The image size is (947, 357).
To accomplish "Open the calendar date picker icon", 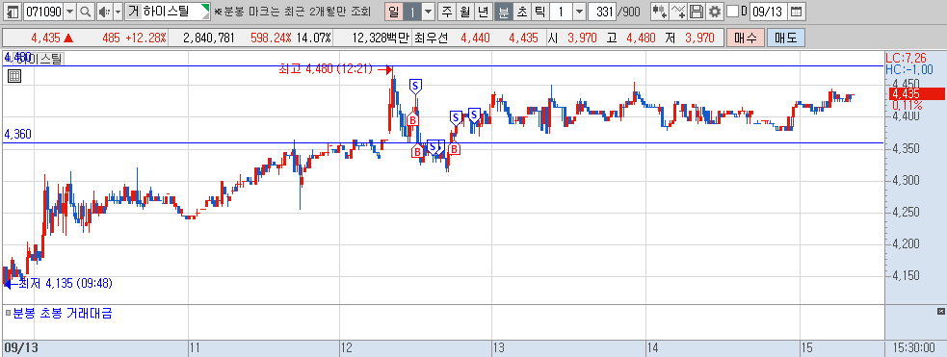I will click(x=797, y=11).
